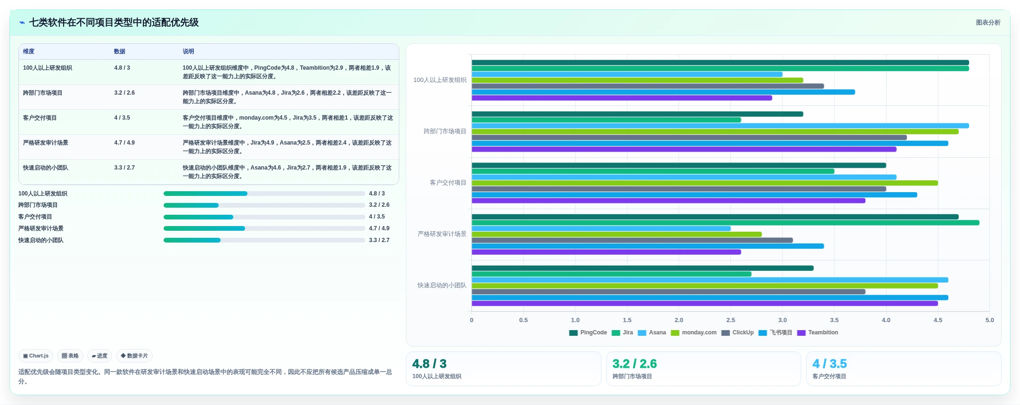Image resolution: width=1020 pixels, height=405 pixels.
Task: Click the progress value 3.3 / 2.7
Action: (379, 240)
